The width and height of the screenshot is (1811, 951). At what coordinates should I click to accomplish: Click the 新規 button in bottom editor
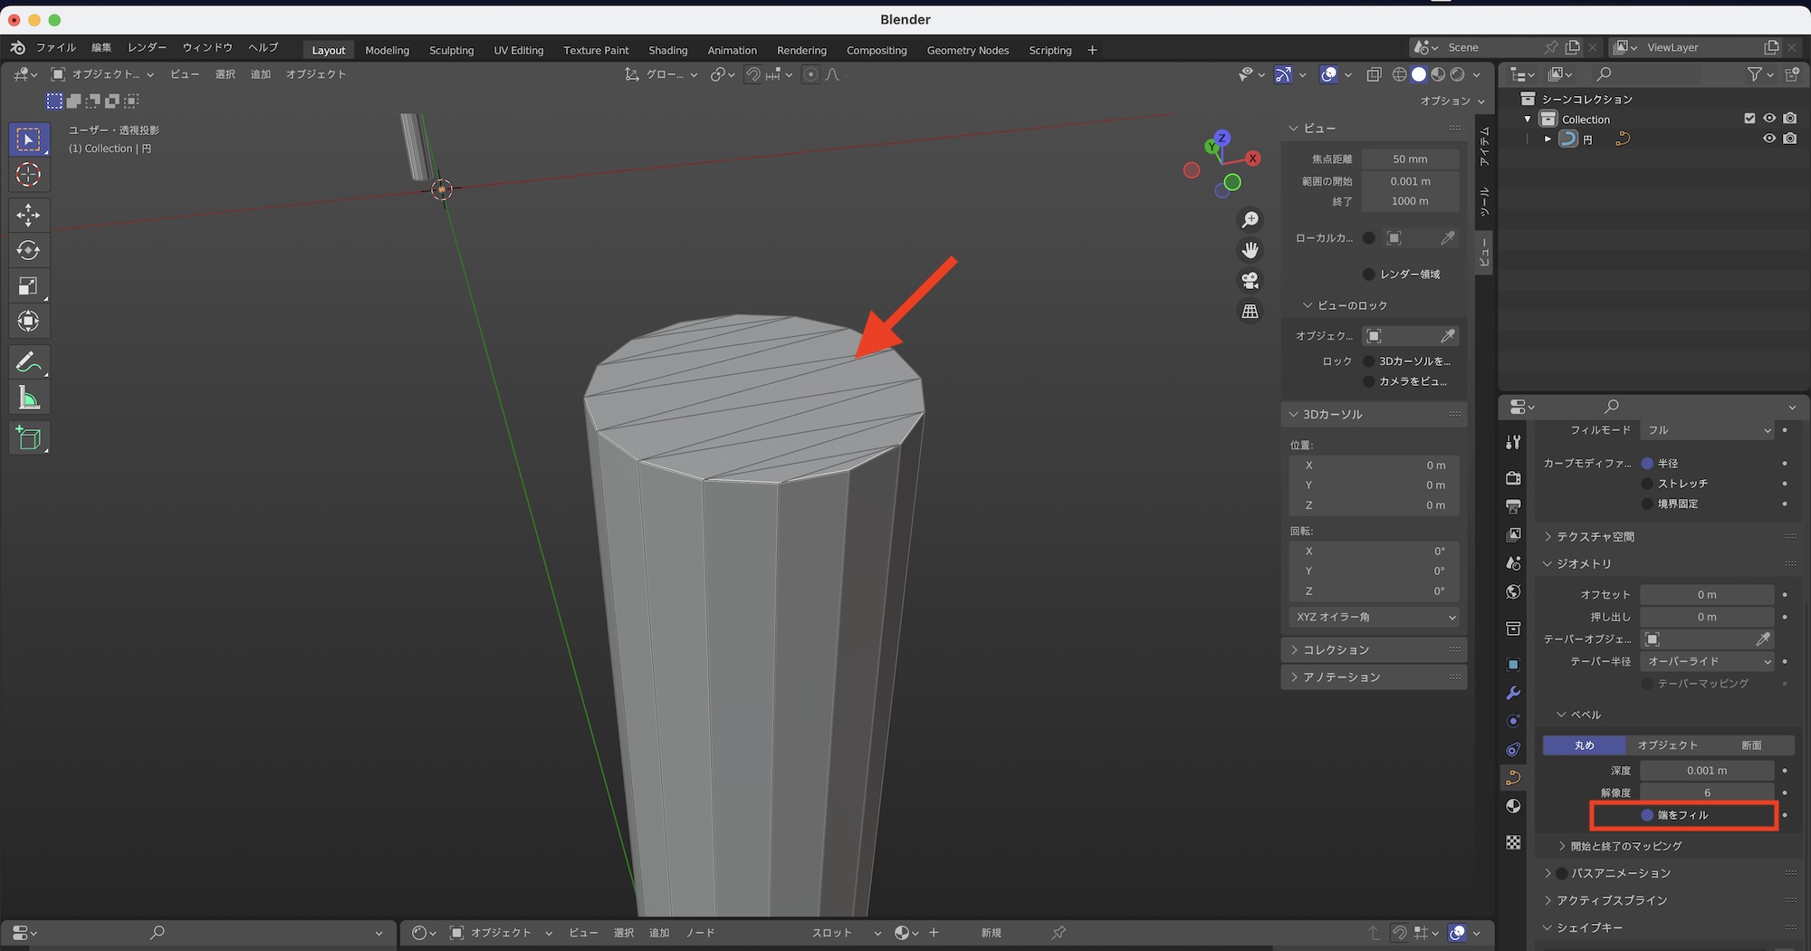pyautogui.click(x=991, y=933)
